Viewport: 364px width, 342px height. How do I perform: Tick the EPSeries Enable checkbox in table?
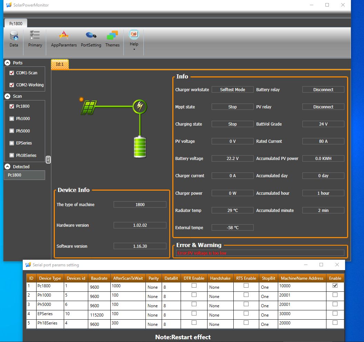pos(335,313)
